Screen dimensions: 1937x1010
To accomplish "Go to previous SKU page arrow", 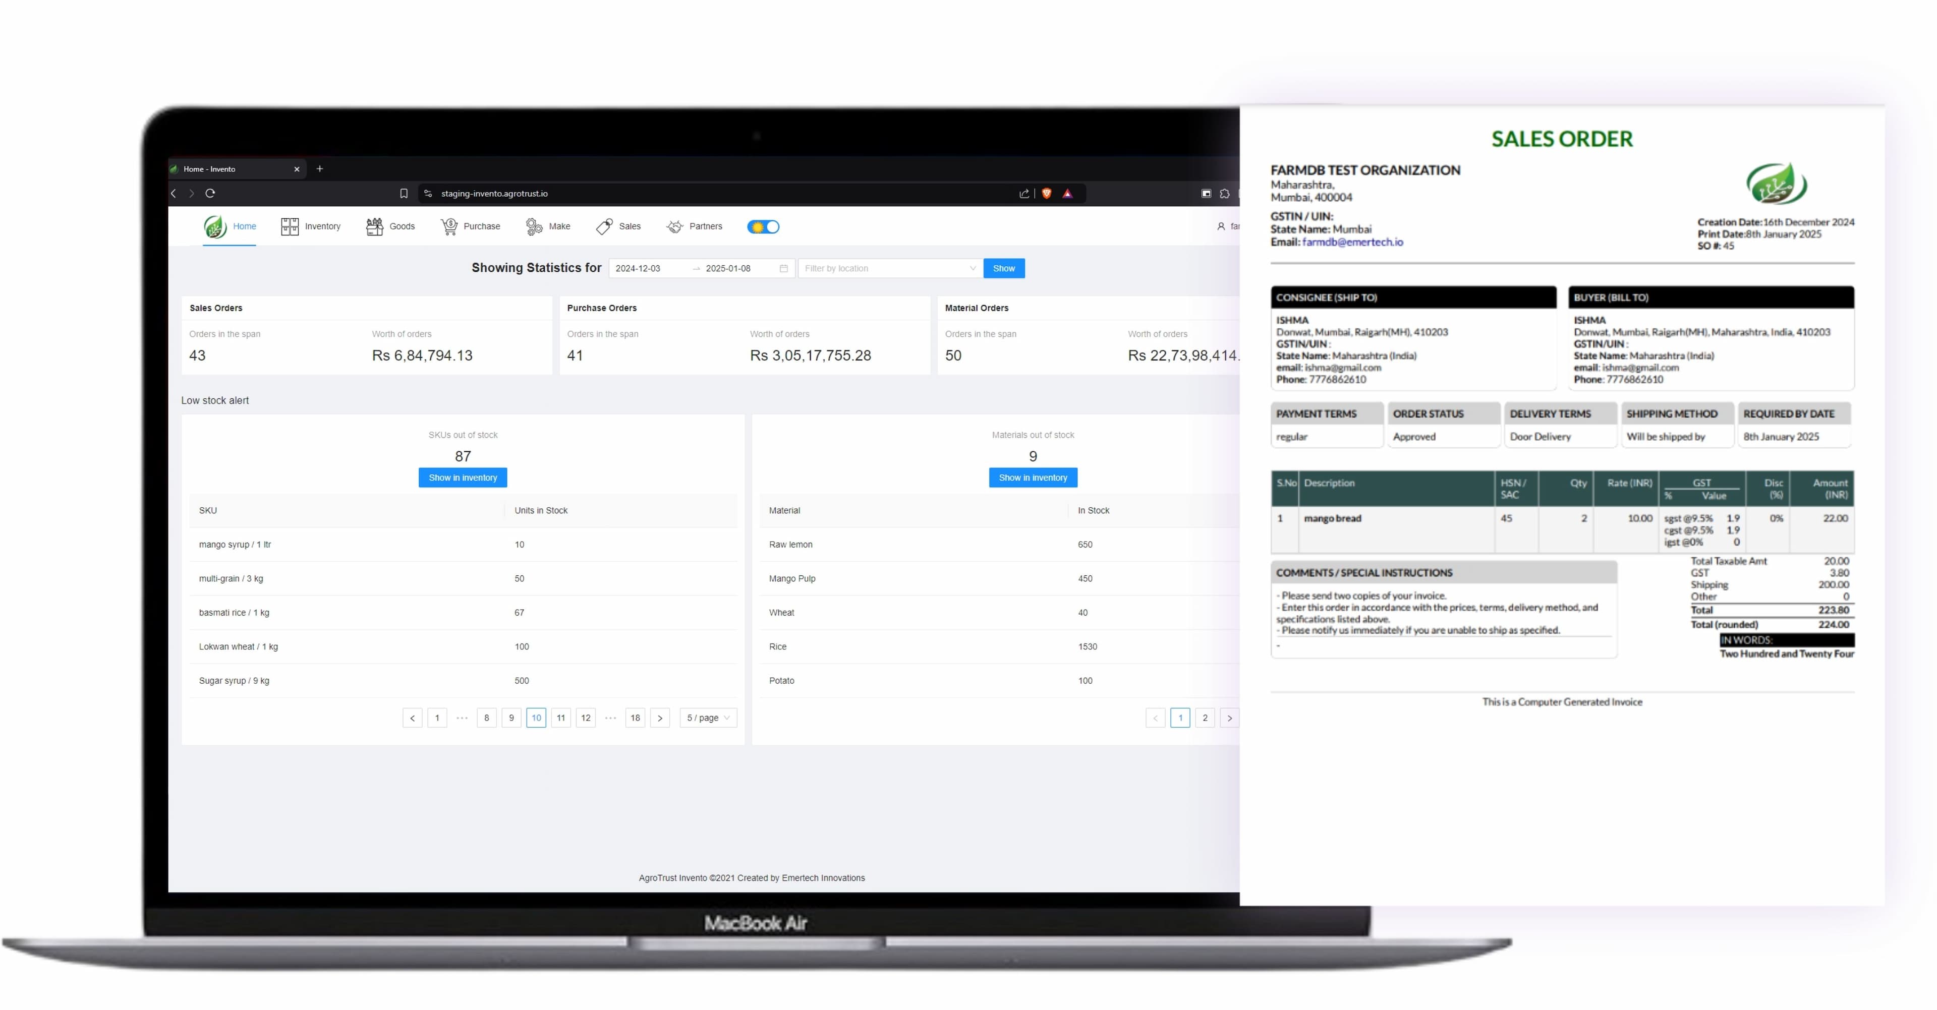I will [412, 718].
